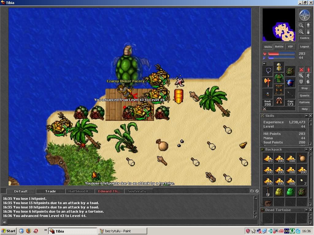Switch to bez tytułu - Paint window
Screen dimensions: 314x235
pyautogui.click(x=123, y=231)
